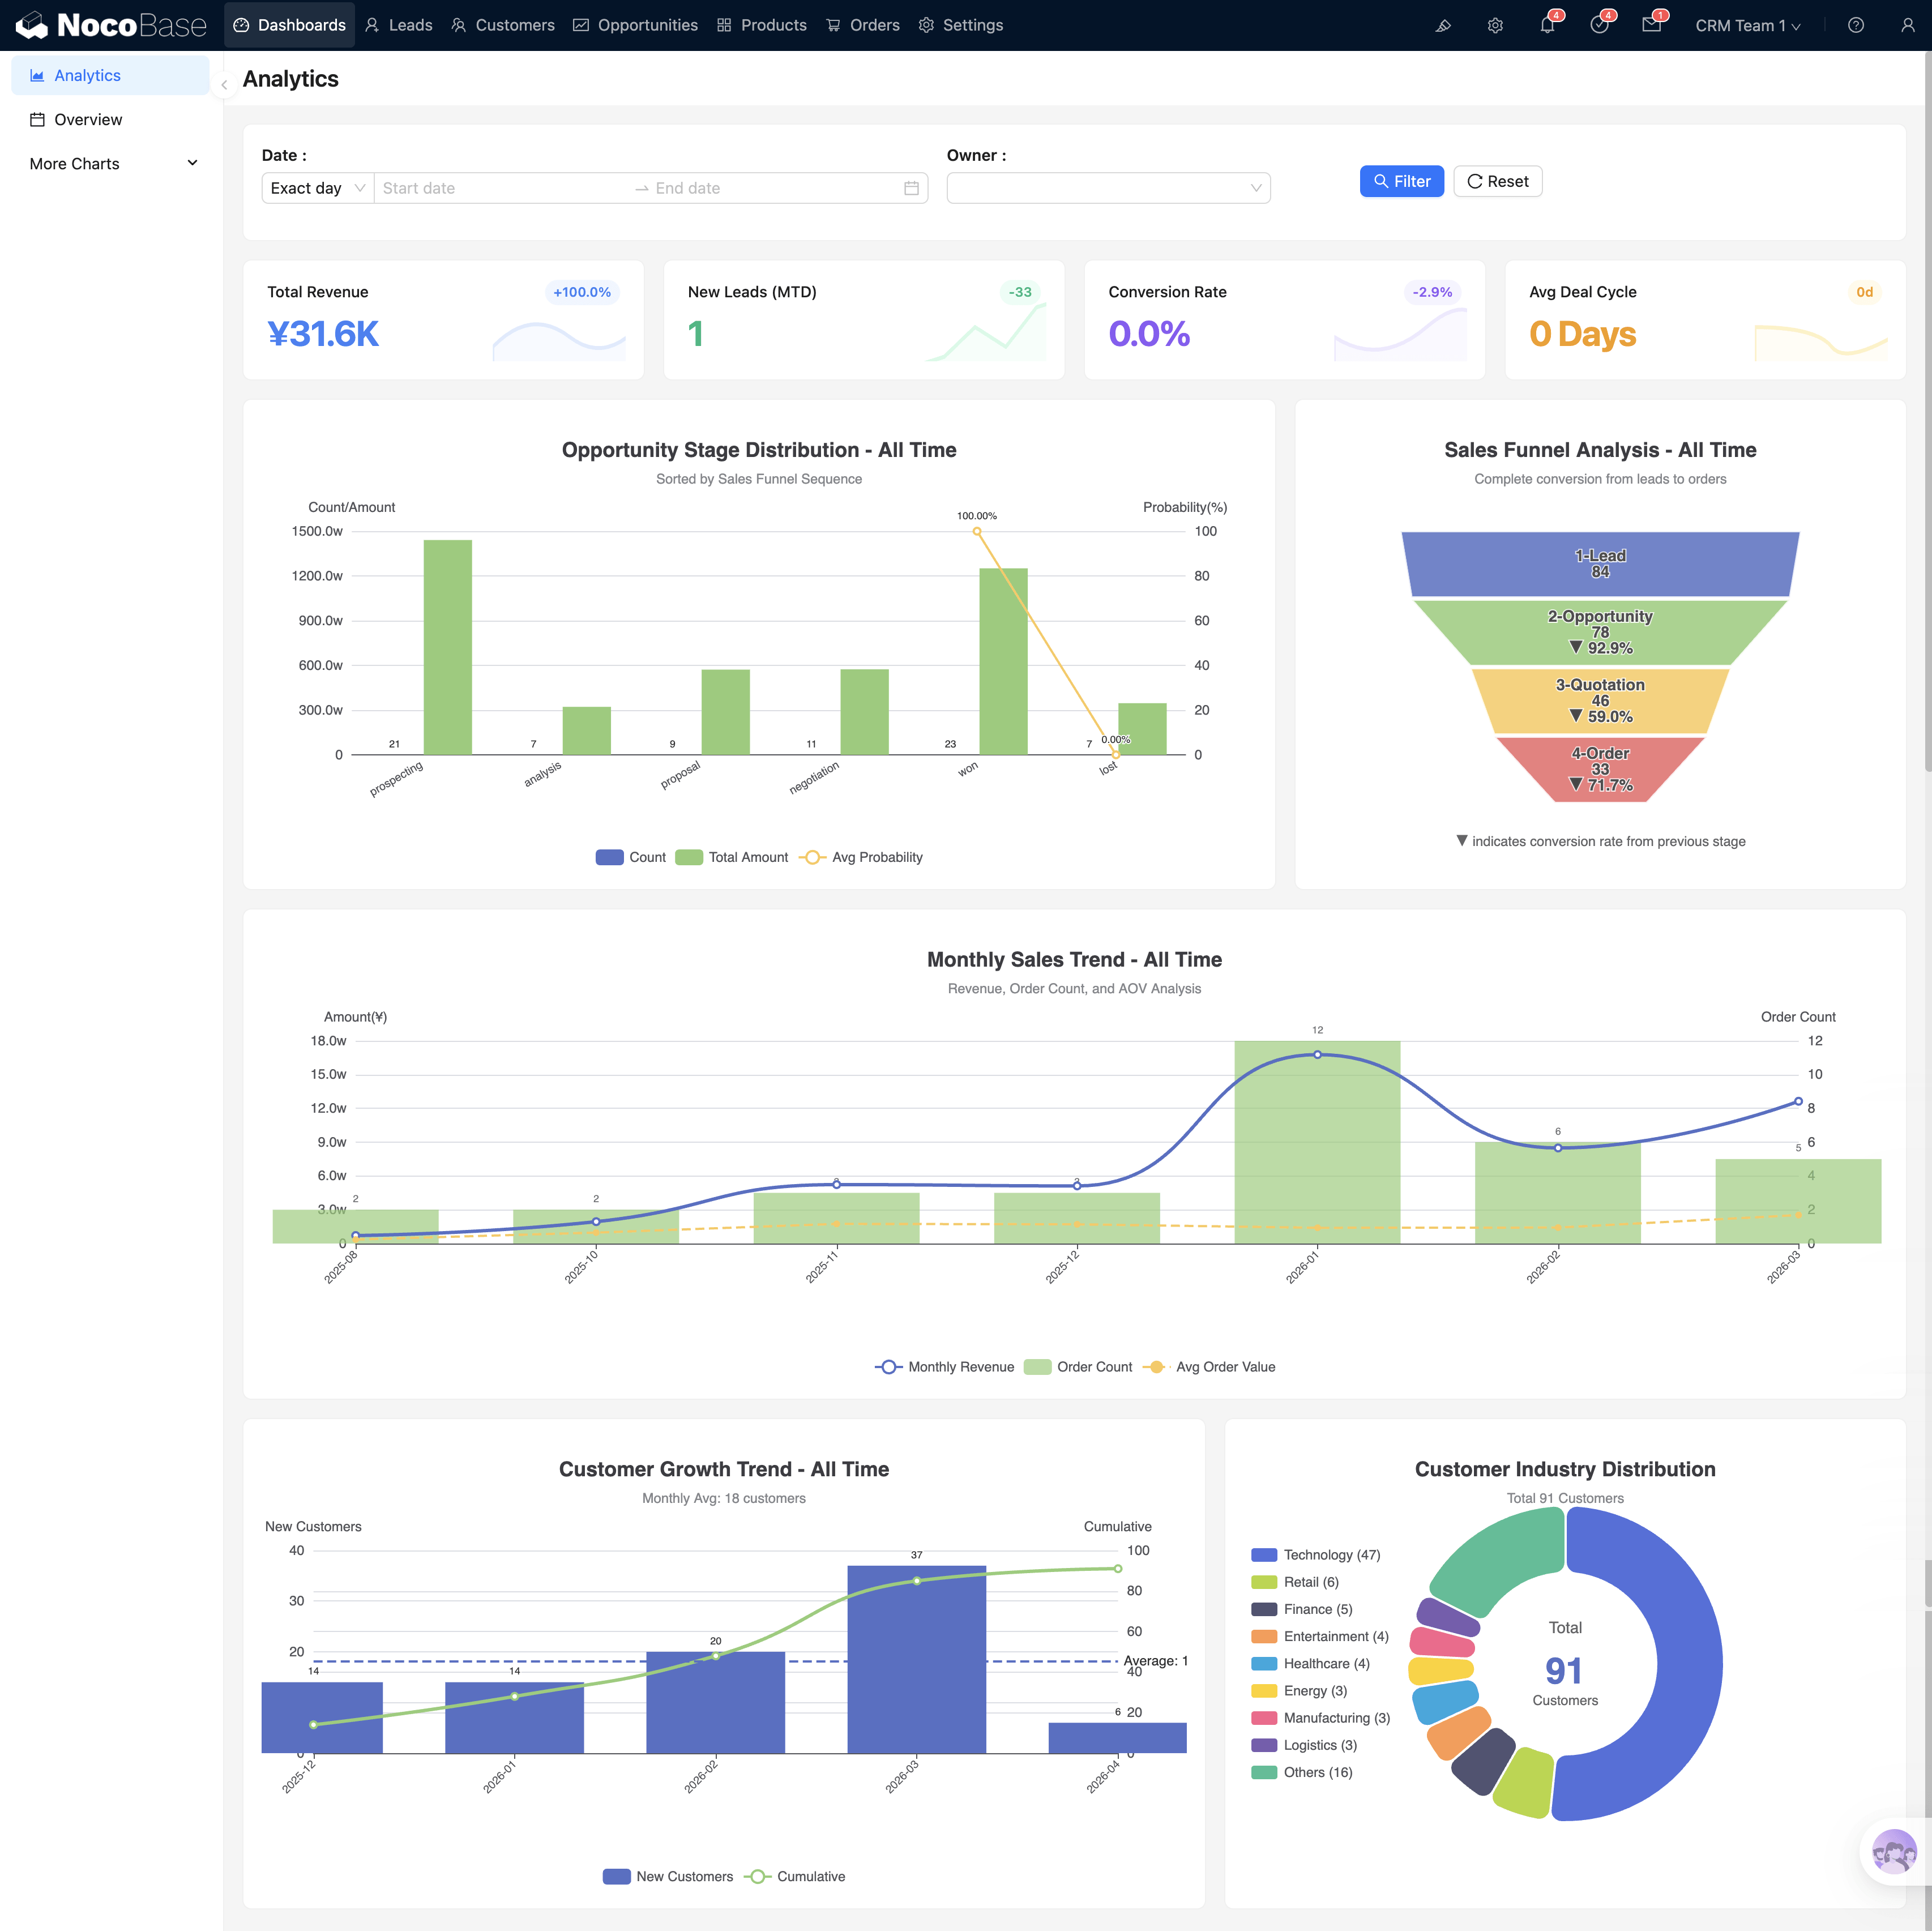Viewport: 1932px width, 1931px height.
Task: Click the Reset button
Action: (1497, 181)
